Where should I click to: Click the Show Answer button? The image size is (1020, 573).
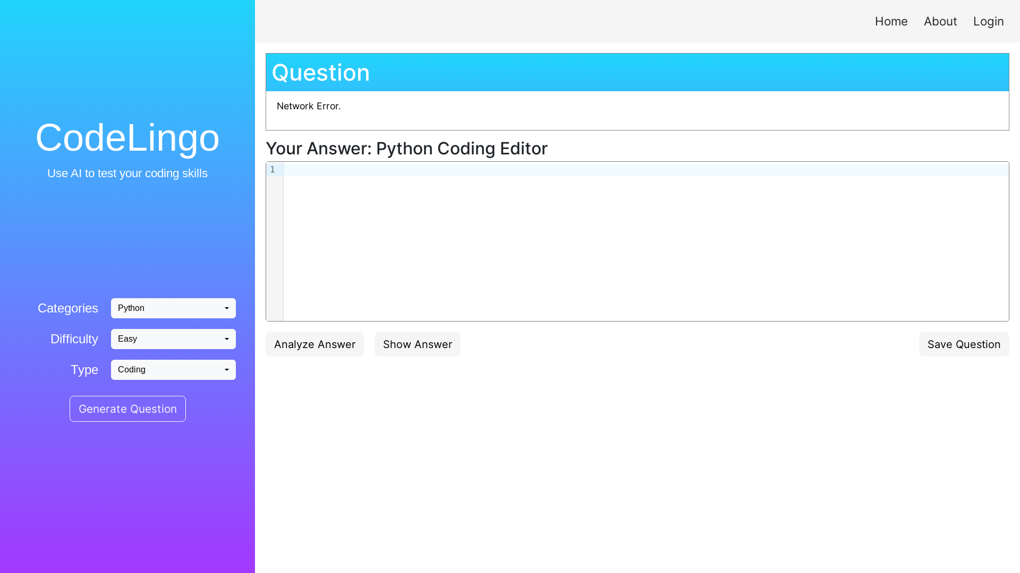coord(418,344)
